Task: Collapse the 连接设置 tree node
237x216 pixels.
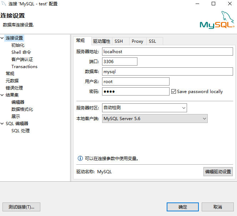Action: pyautogui.click(x=2, y=38)
